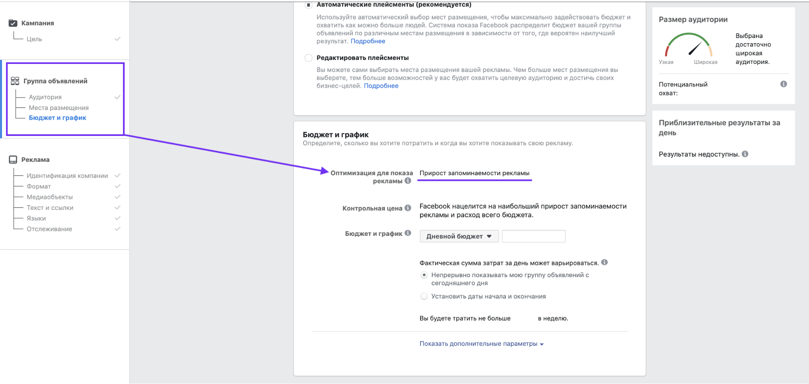Select Редактировать плейсменты radio option
The width and height of the screenshot is (809, 384).
(x=308, y=58)
